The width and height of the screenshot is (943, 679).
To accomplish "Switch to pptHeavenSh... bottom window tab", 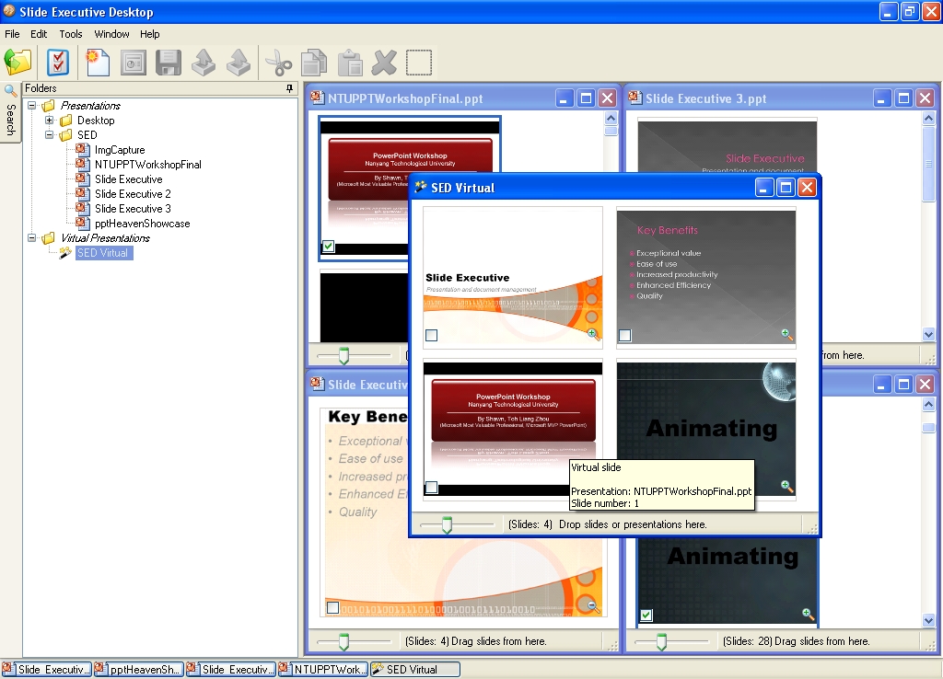I will coord(138,670).
